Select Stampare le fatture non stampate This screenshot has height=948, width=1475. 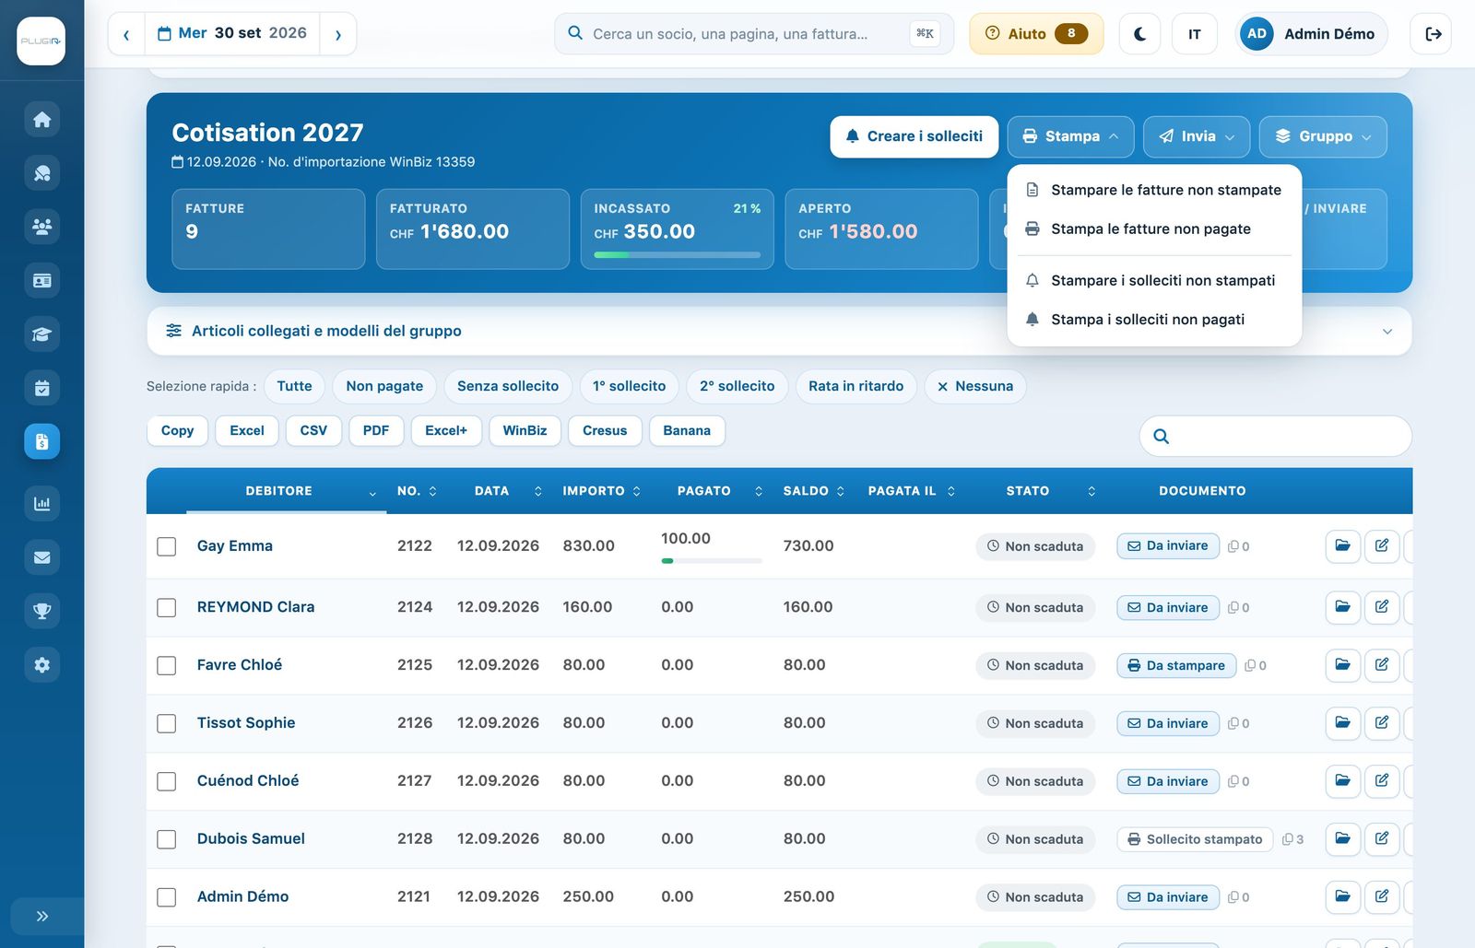1154,190
